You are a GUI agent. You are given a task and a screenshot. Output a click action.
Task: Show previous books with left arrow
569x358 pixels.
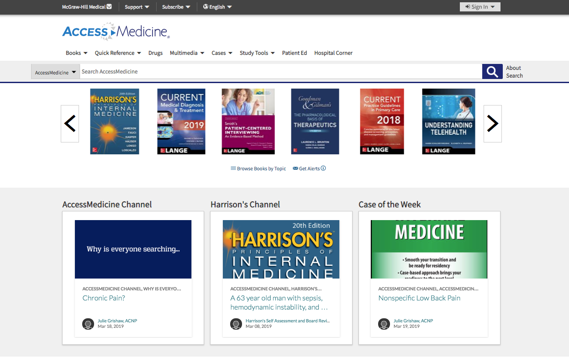[x=70, y=124]
